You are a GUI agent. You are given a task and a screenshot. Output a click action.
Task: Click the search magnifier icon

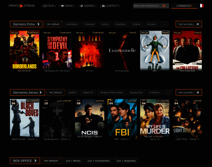pos(164,6)
